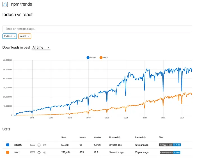The height and width of the screenshot is (164, 202).
Task: Click the react issues value 833
Action: [82, 152]
